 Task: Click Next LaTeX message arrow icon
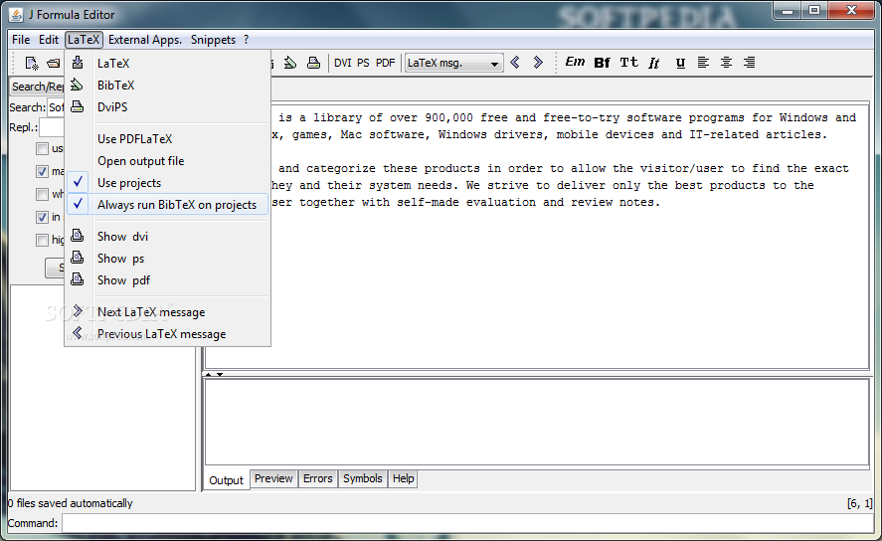point(78,311)
